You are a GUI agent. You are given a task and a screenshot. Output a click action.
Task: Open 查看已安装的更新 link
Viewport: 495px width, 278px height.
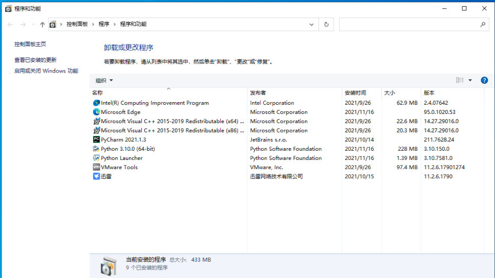click(35, 60)
